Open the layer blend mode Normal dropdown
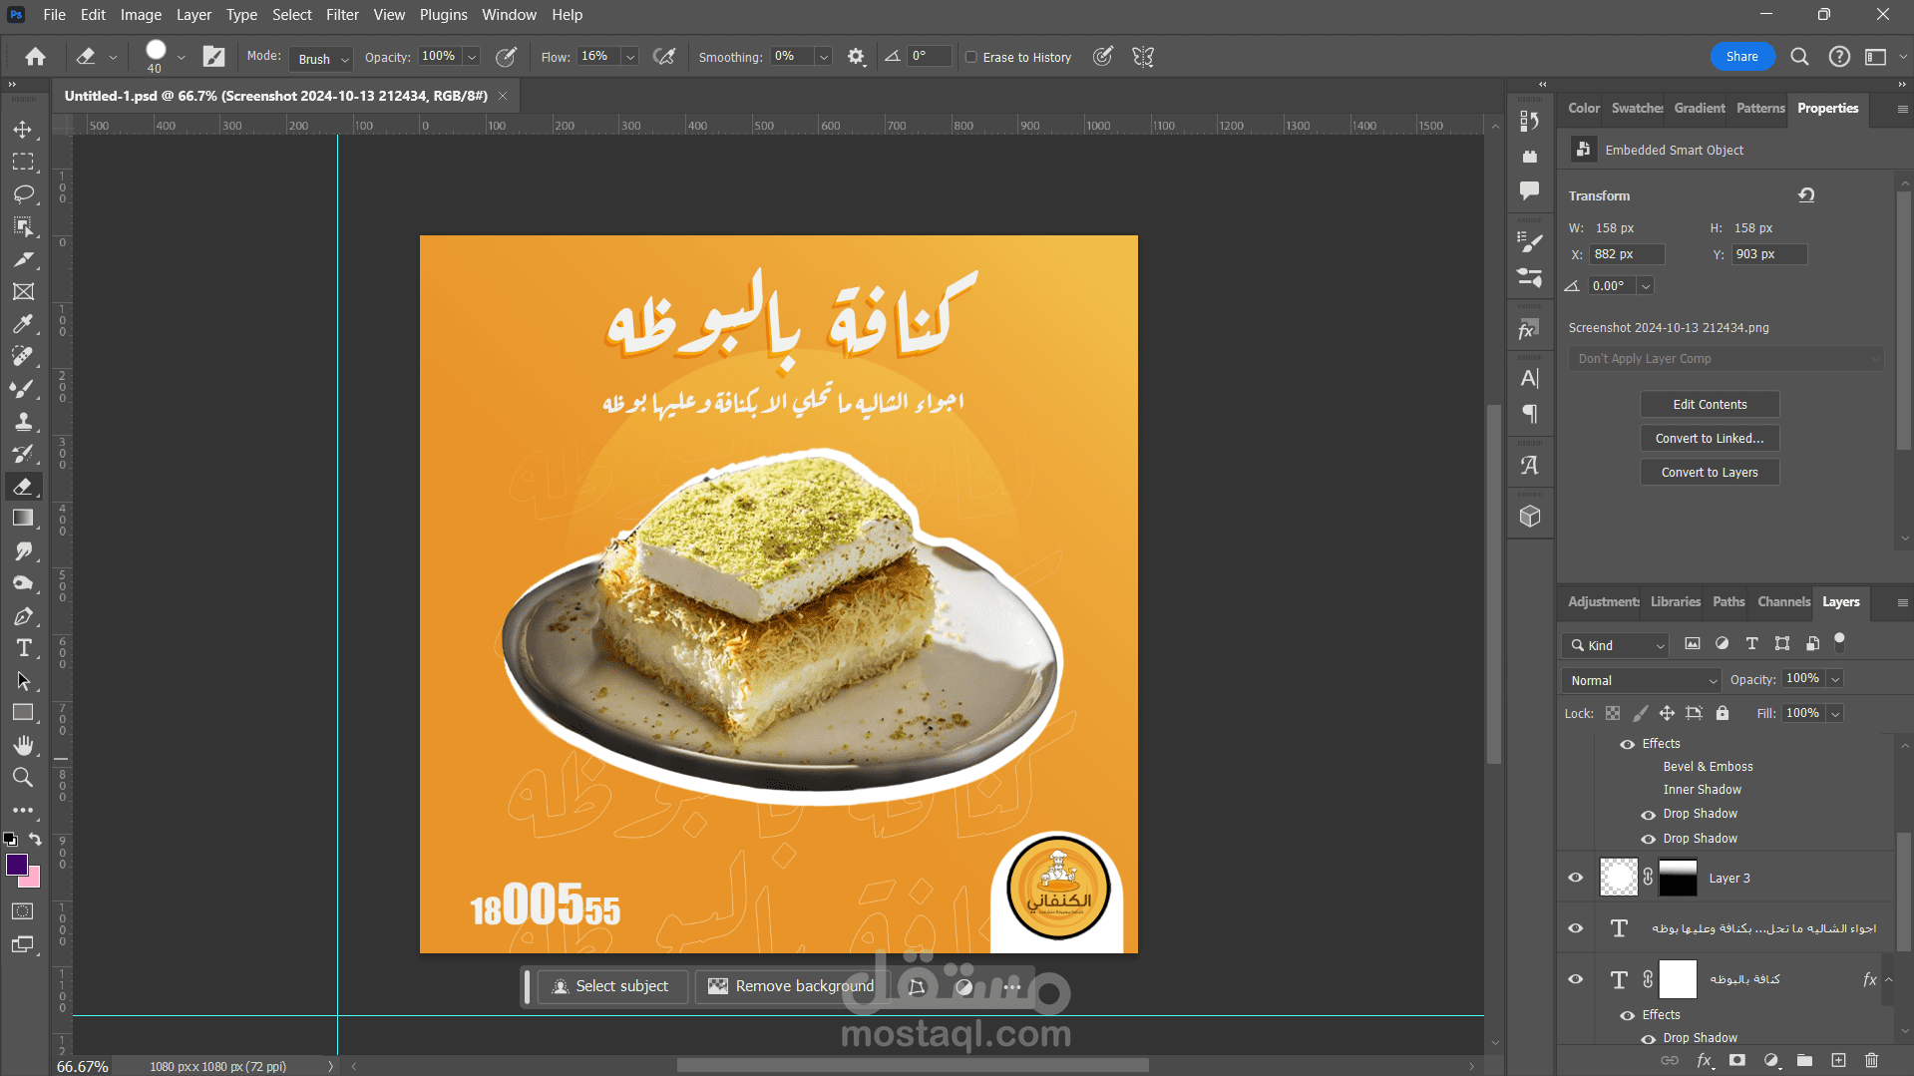The height and width of the screenshot is (1076, 1914). tap(1642, 680)
